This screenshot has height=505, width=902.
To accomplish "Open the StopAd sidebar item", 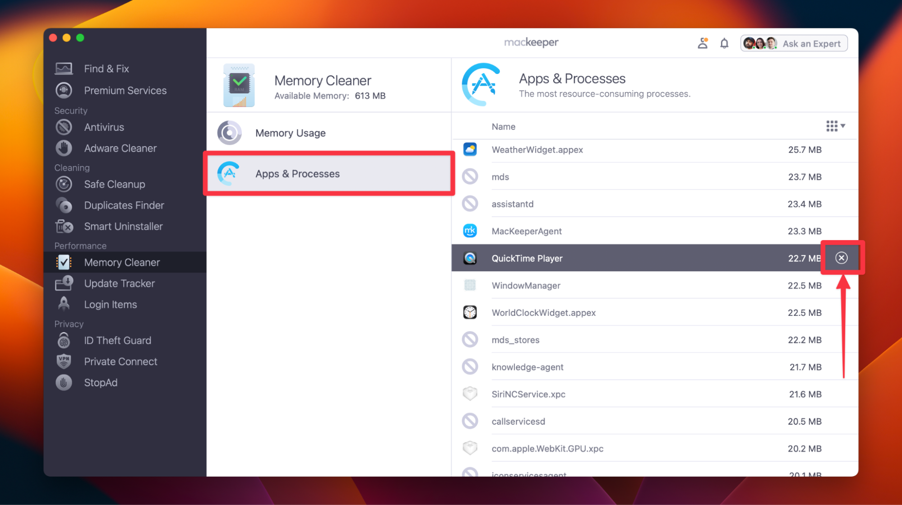I will click(101, 383).
